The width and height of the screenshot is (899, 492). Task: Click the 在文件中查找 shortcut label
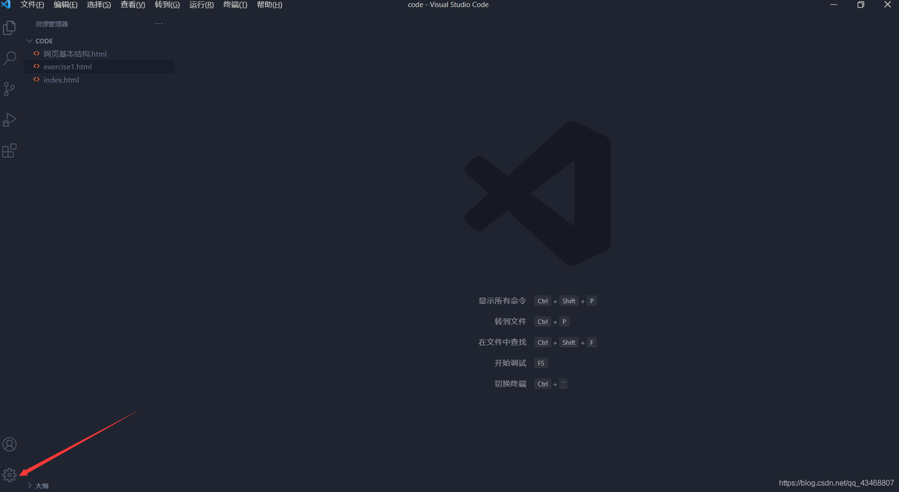point(502,342)
